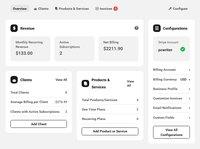Expand Billing Account chevron
Viewport: 200px width, 149px height.
pyautogui.click(x=190, y=70)
